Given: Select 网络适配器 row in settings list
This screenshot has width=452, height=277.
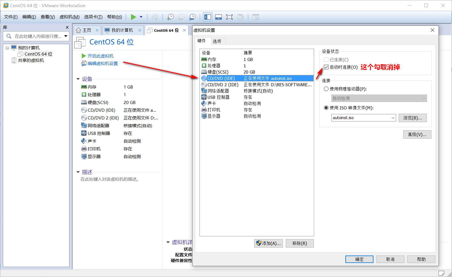Looking at the screenshot, I should 257,91.
